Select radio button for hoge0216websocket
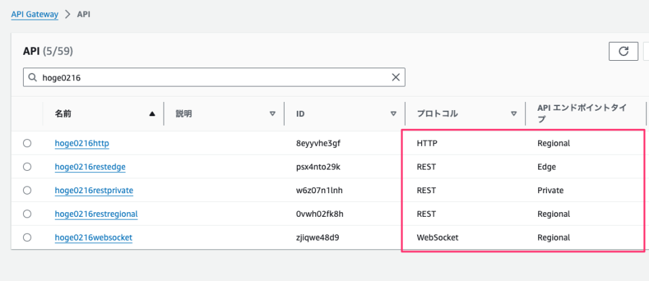 27,238
